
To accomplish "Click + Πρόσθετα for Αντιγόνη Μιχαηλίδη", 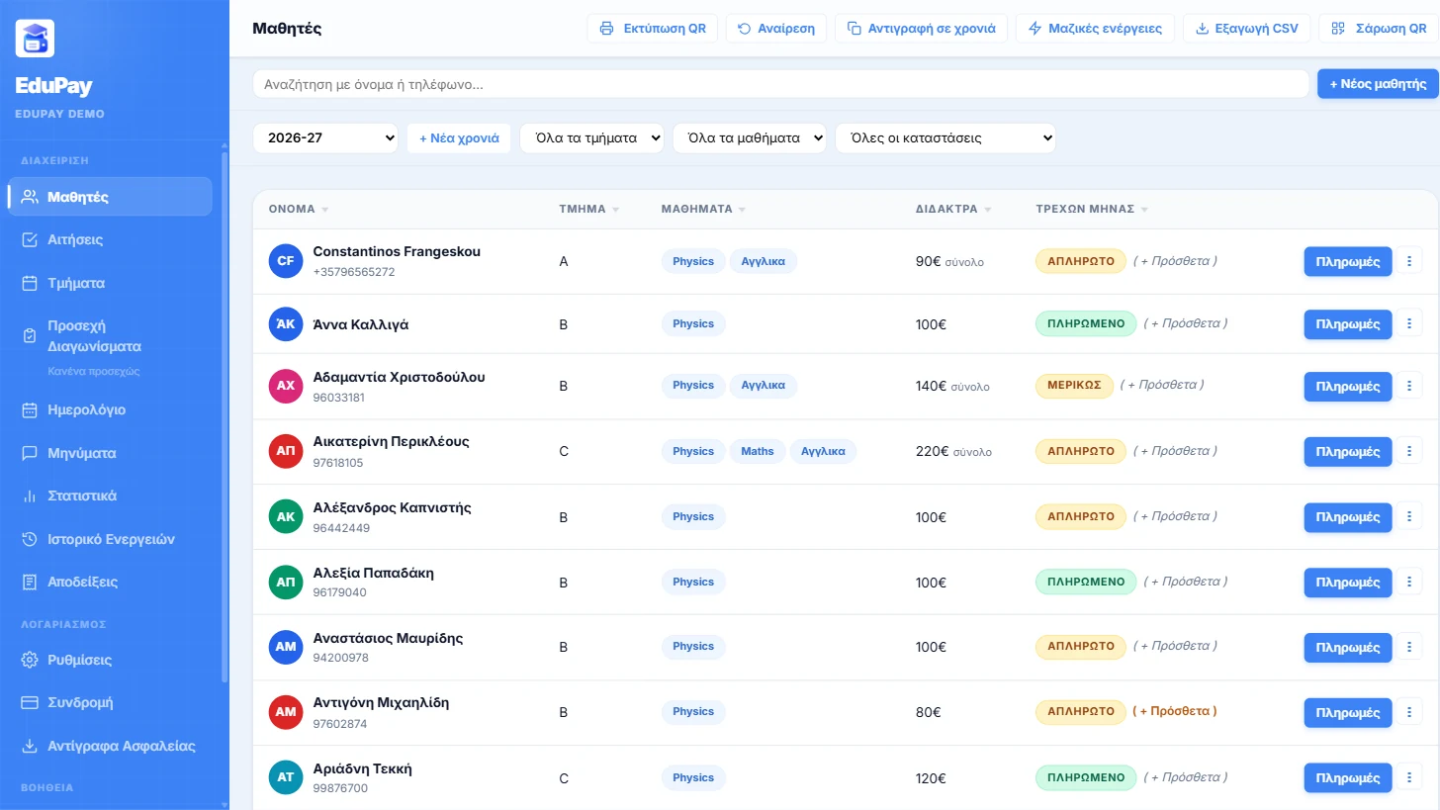I will tap(1175, 711).
